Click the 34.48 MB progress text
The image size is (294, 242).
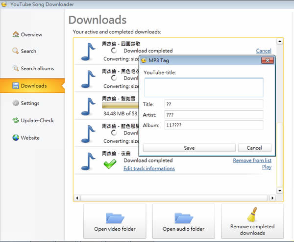pos(121,113)
